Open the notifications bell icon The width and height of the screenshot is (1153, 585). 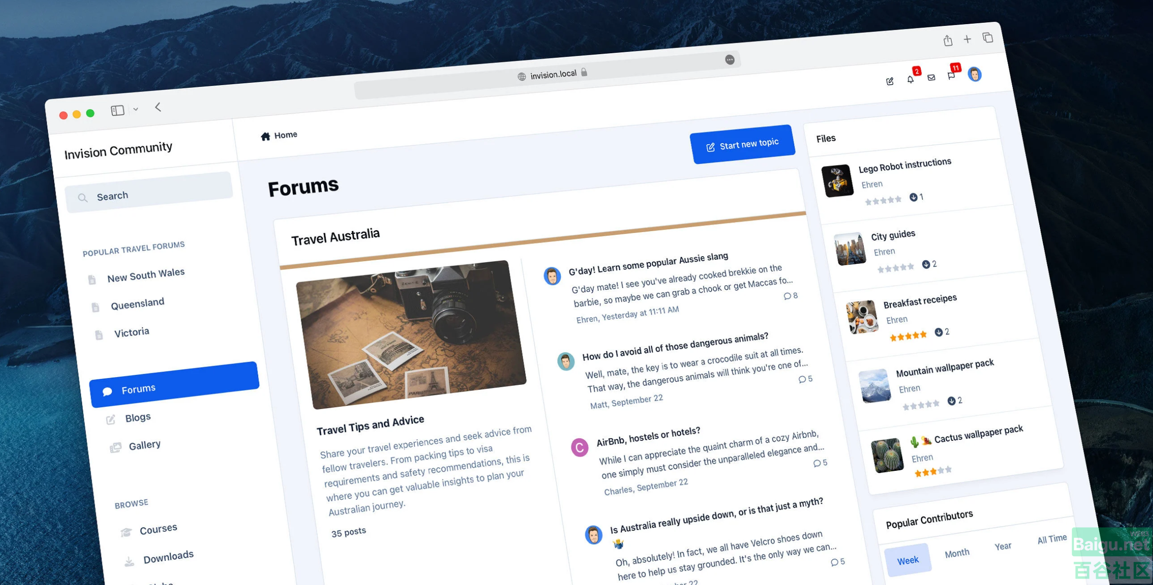point(910,80)
